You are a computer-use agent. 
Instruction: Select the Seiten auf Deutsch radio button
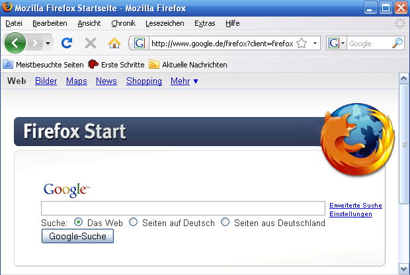[x=134, y=222]
